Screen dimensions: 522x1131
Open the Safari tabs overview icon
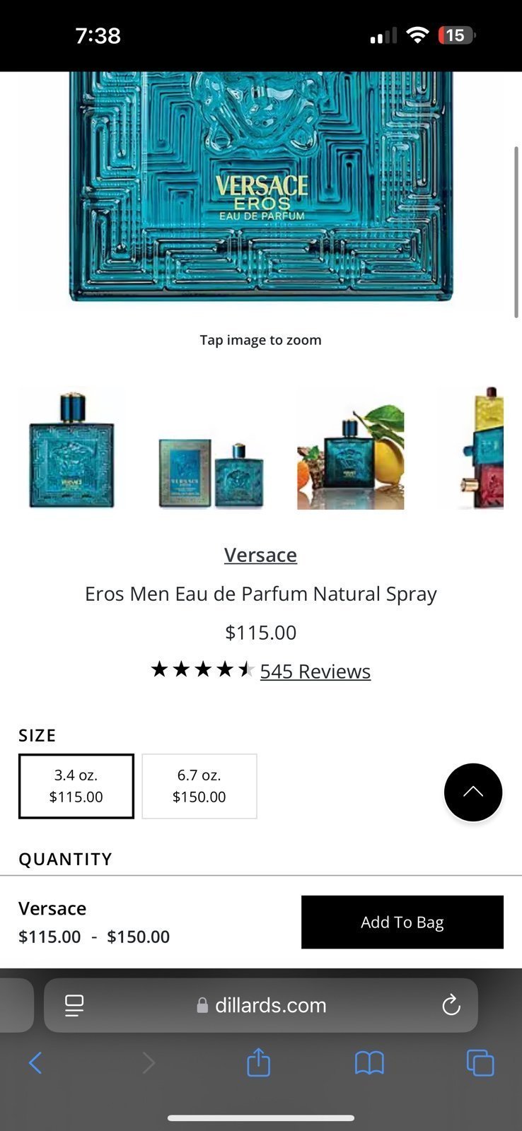point(480,1062)
